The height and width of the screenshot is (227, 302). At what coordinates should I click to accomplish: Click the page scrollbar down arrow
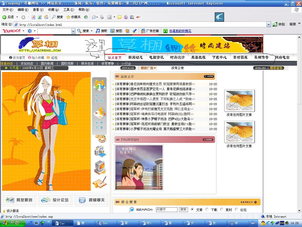point(299,211)
